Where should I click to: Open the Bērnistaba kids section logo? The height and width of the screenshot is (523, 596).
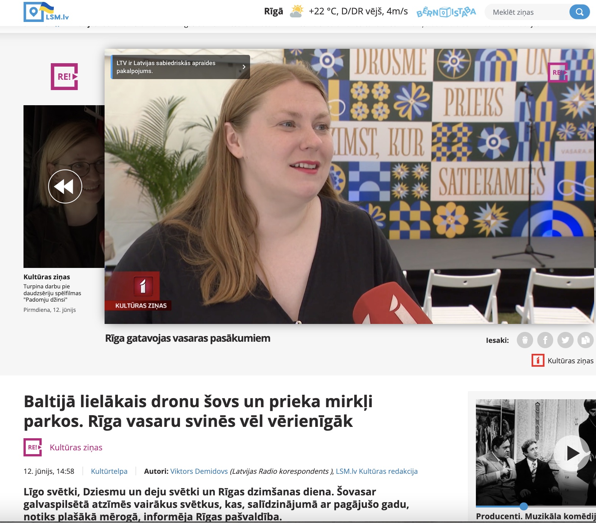pyautogui.click(x=446, y=12)
